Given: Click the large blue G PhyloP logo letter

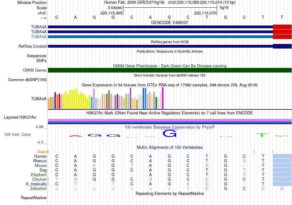Looking at the screenshot, I should click(169, 133).
